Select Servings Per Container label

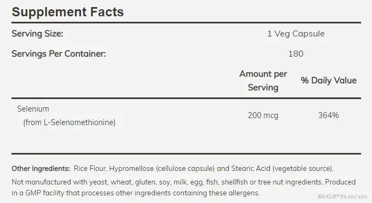coord(59,54)
